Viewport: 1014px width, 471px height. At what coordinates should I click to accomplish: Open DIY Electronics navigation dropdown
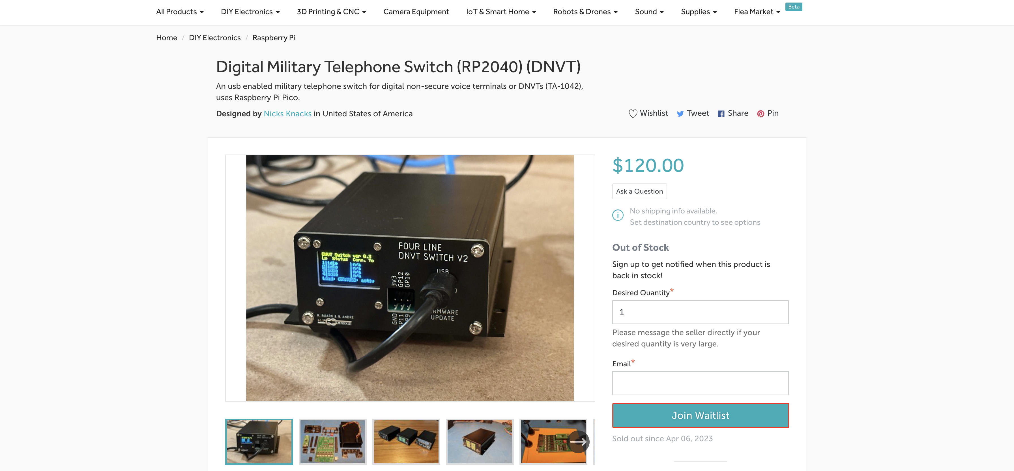tap(250, 12)
